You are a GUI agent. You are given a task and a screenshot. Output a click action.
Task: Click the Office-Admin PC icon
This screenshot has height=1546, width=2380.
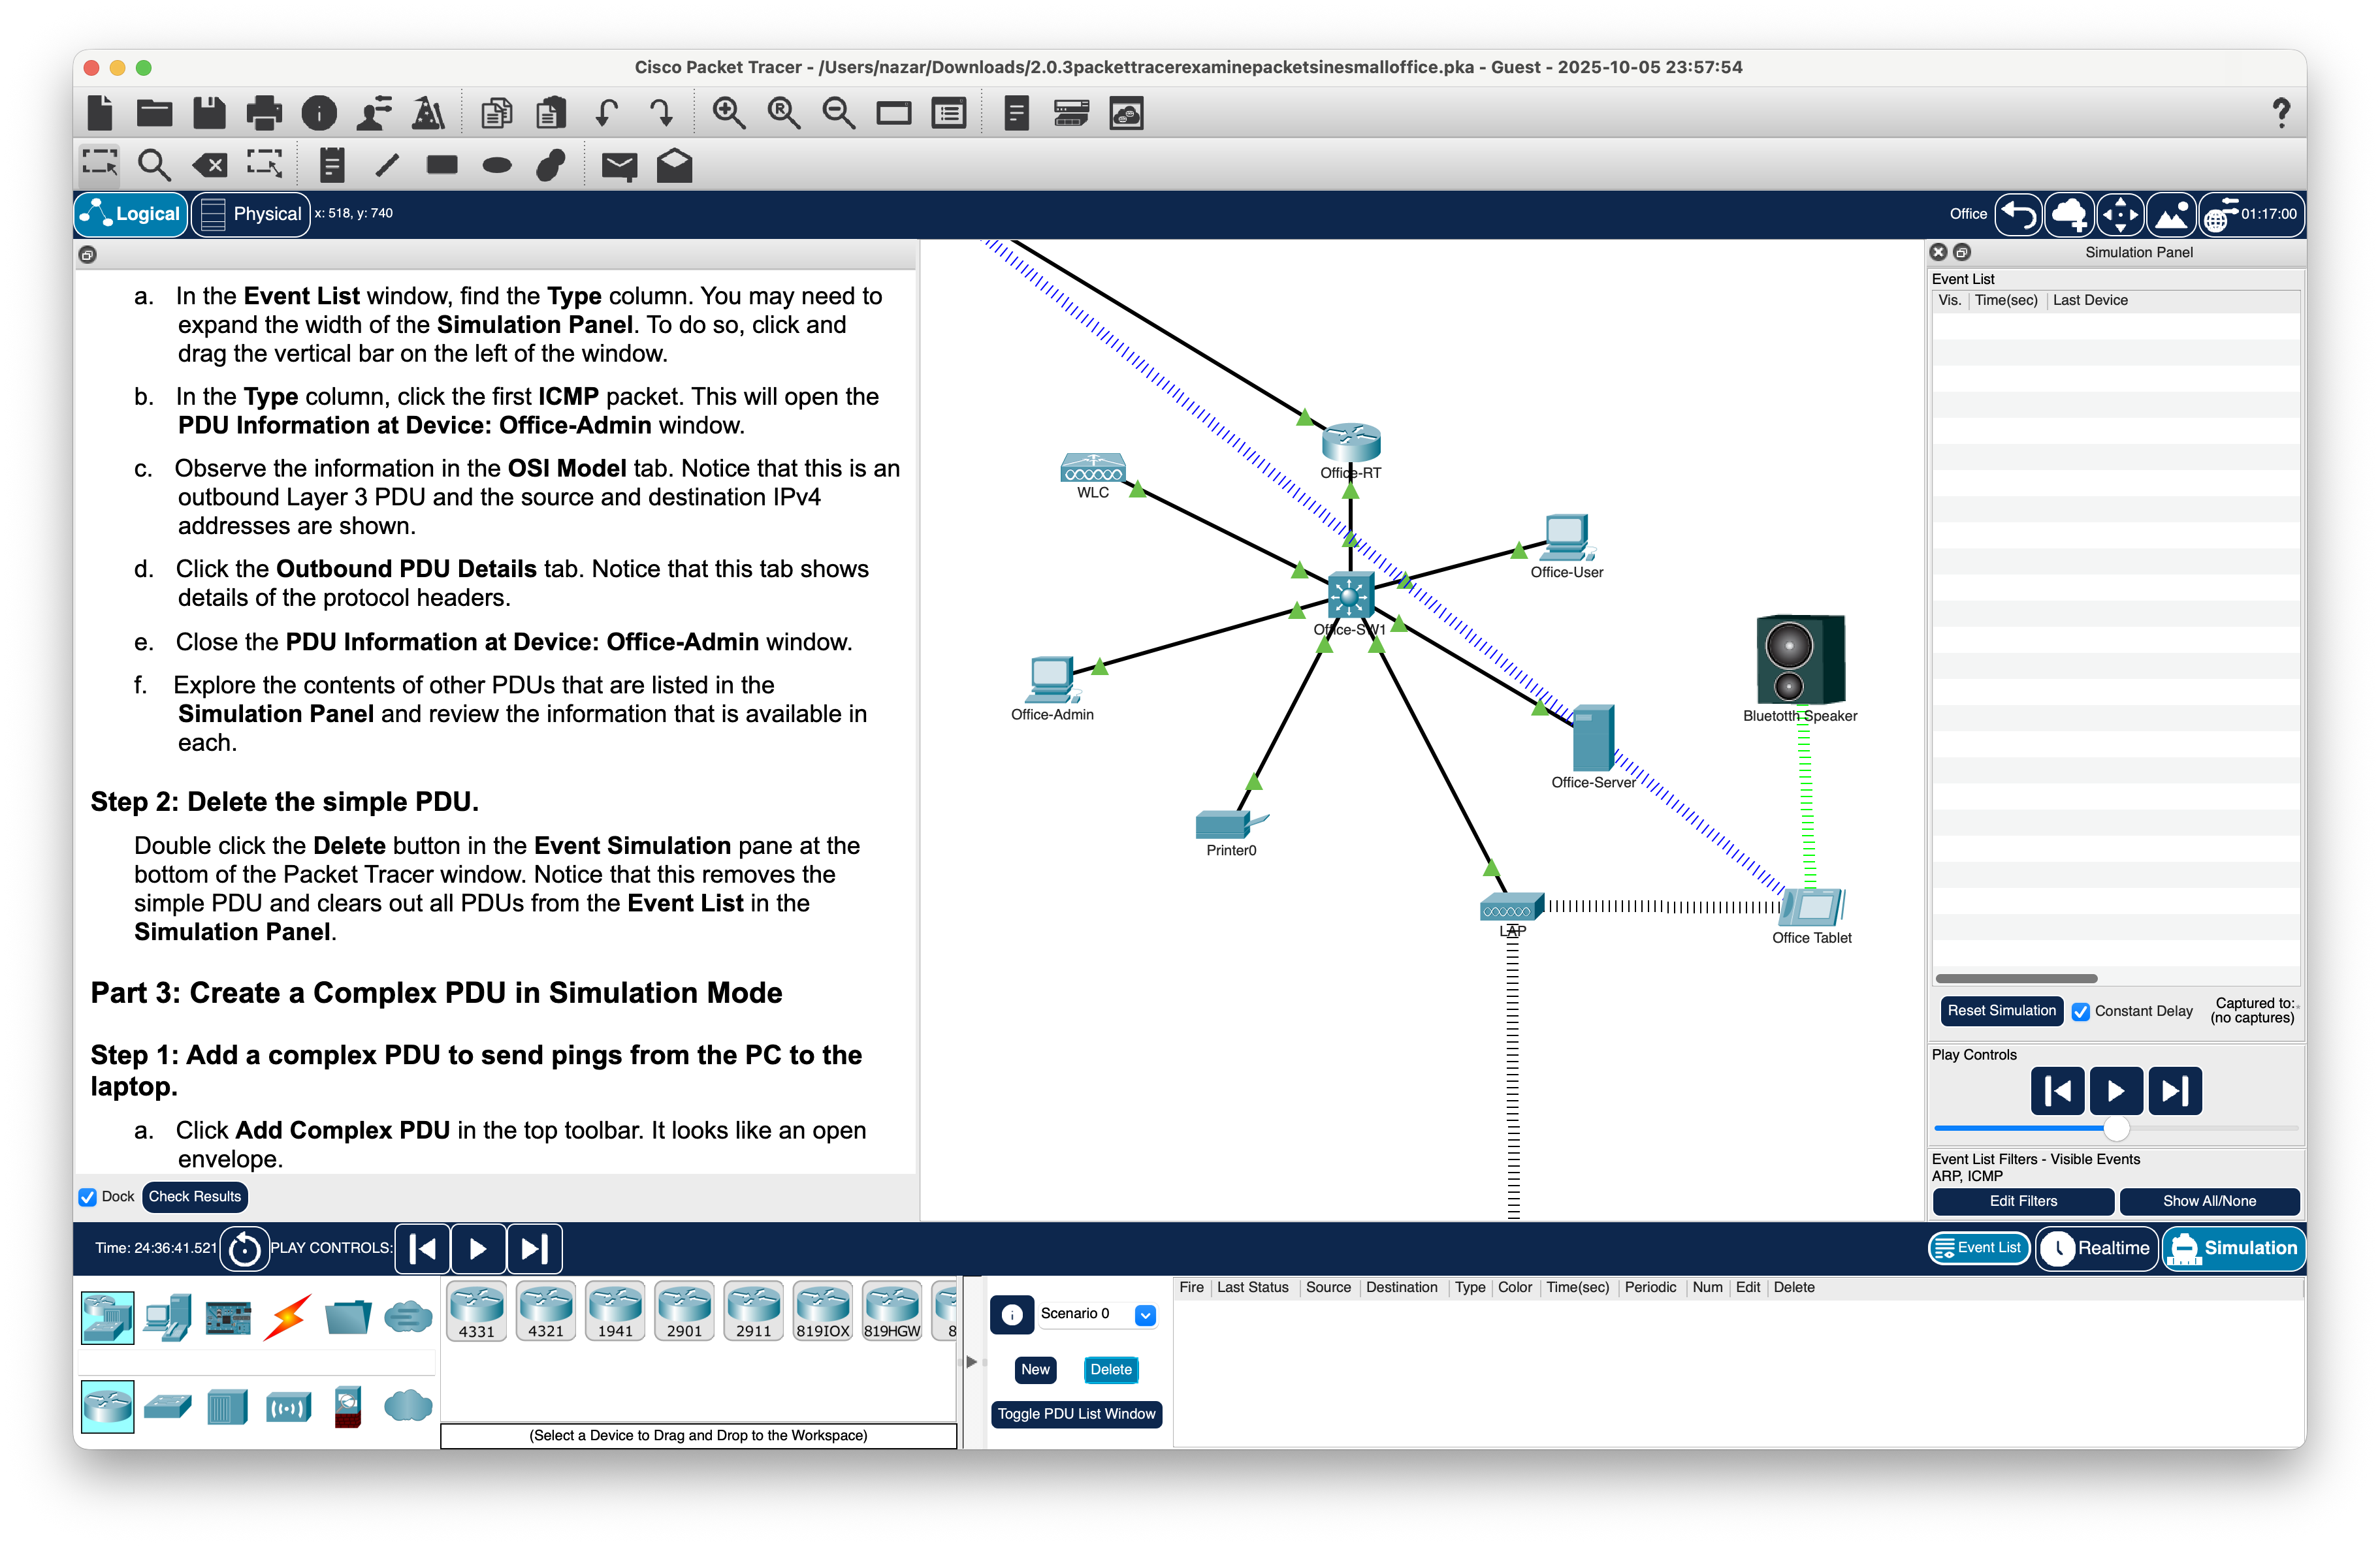[x=1051, y=680]
